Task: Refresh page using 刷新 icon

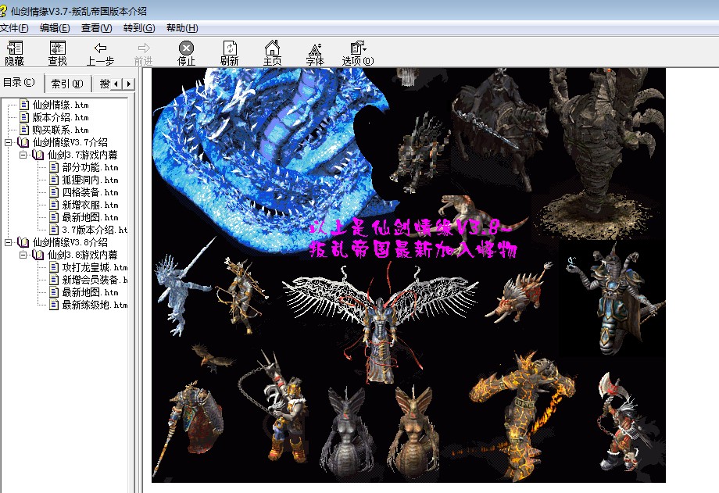Action: pos(229,53)
